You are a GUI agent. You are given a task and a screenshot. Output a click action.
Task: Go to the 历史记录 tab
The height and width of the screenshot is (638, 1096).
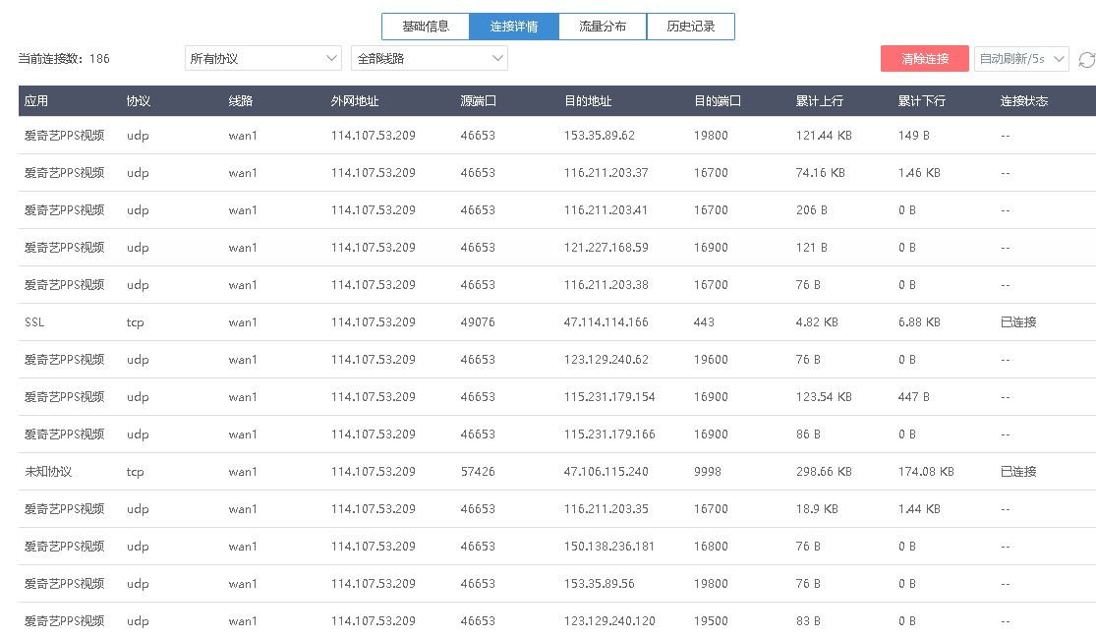tap(691, 27)
